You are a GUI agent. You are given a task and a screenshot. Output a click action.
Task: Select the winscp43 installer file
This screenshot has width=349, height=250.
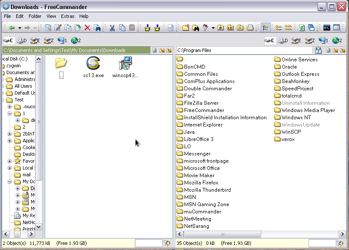pos(125,67)
